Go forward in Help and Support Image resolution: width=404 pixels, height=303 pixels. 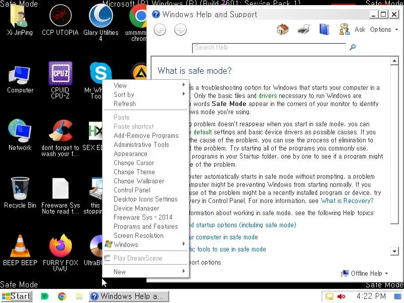coord(180,30)
